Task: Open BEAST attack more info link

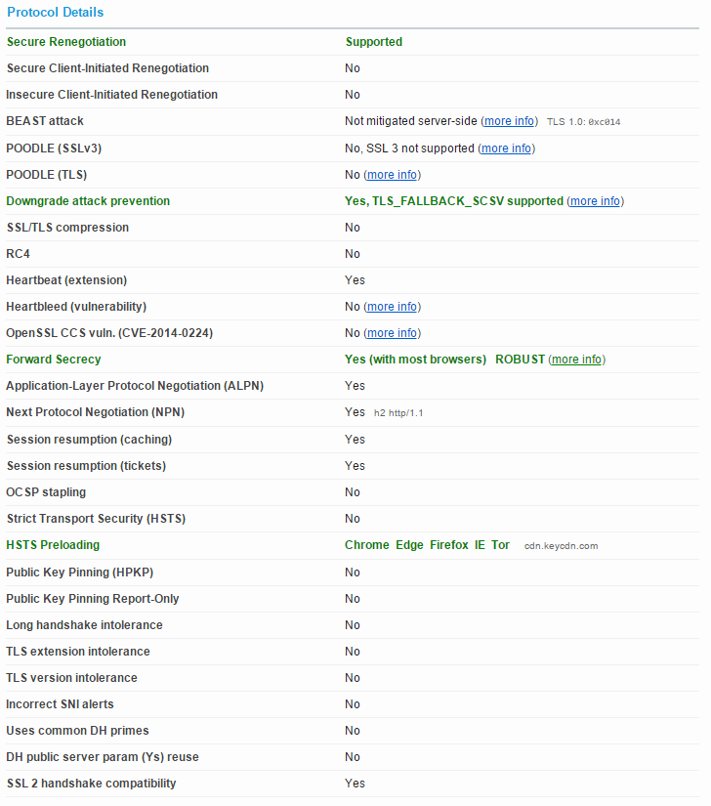Action: pos(509,121)
